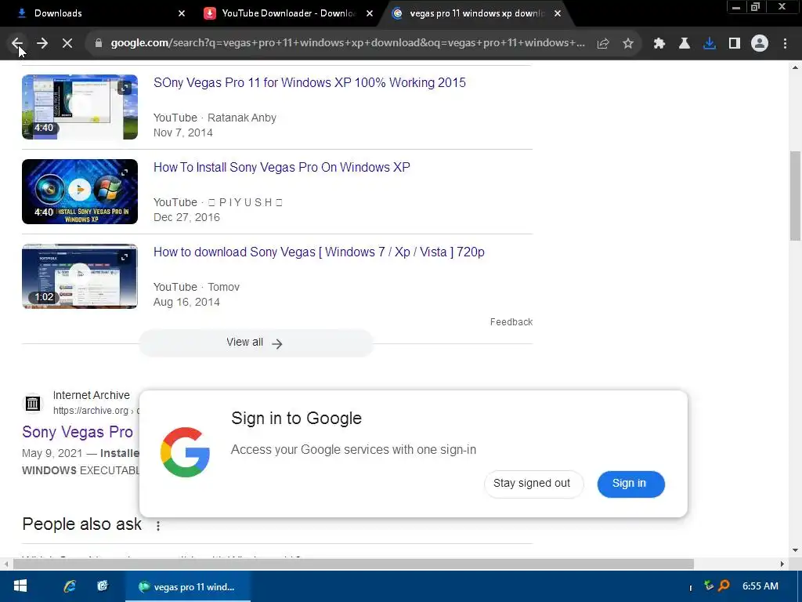Go back using the browser back arrow
The image size is (802, 602).
click(x=17, y=44)
